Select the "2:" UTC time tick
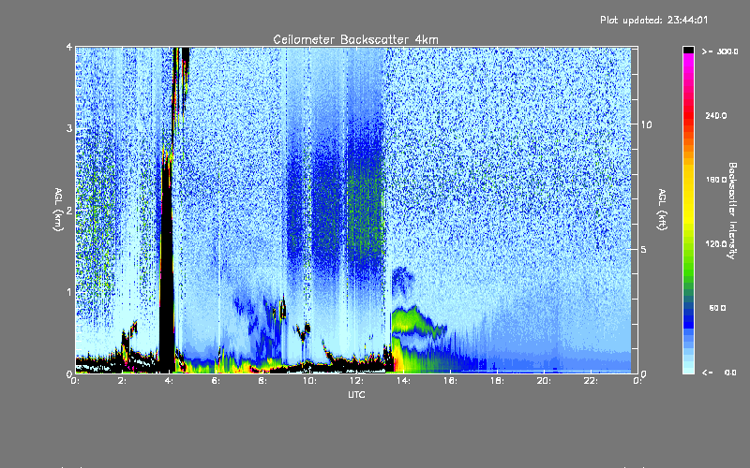 point(122,381)
